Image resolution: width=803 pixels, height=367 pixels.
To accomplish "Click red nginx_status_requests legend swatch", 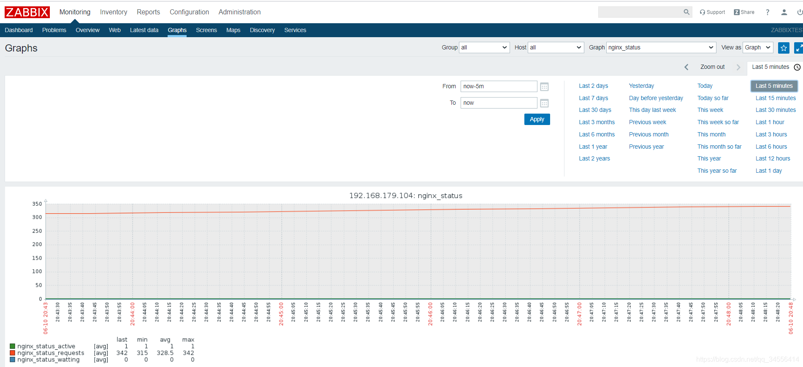I will (12, 353).
